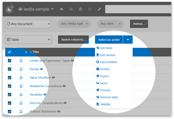Choose Add workflow from action menu
This screenshot has height=119, width=174.
pos(108,62)
